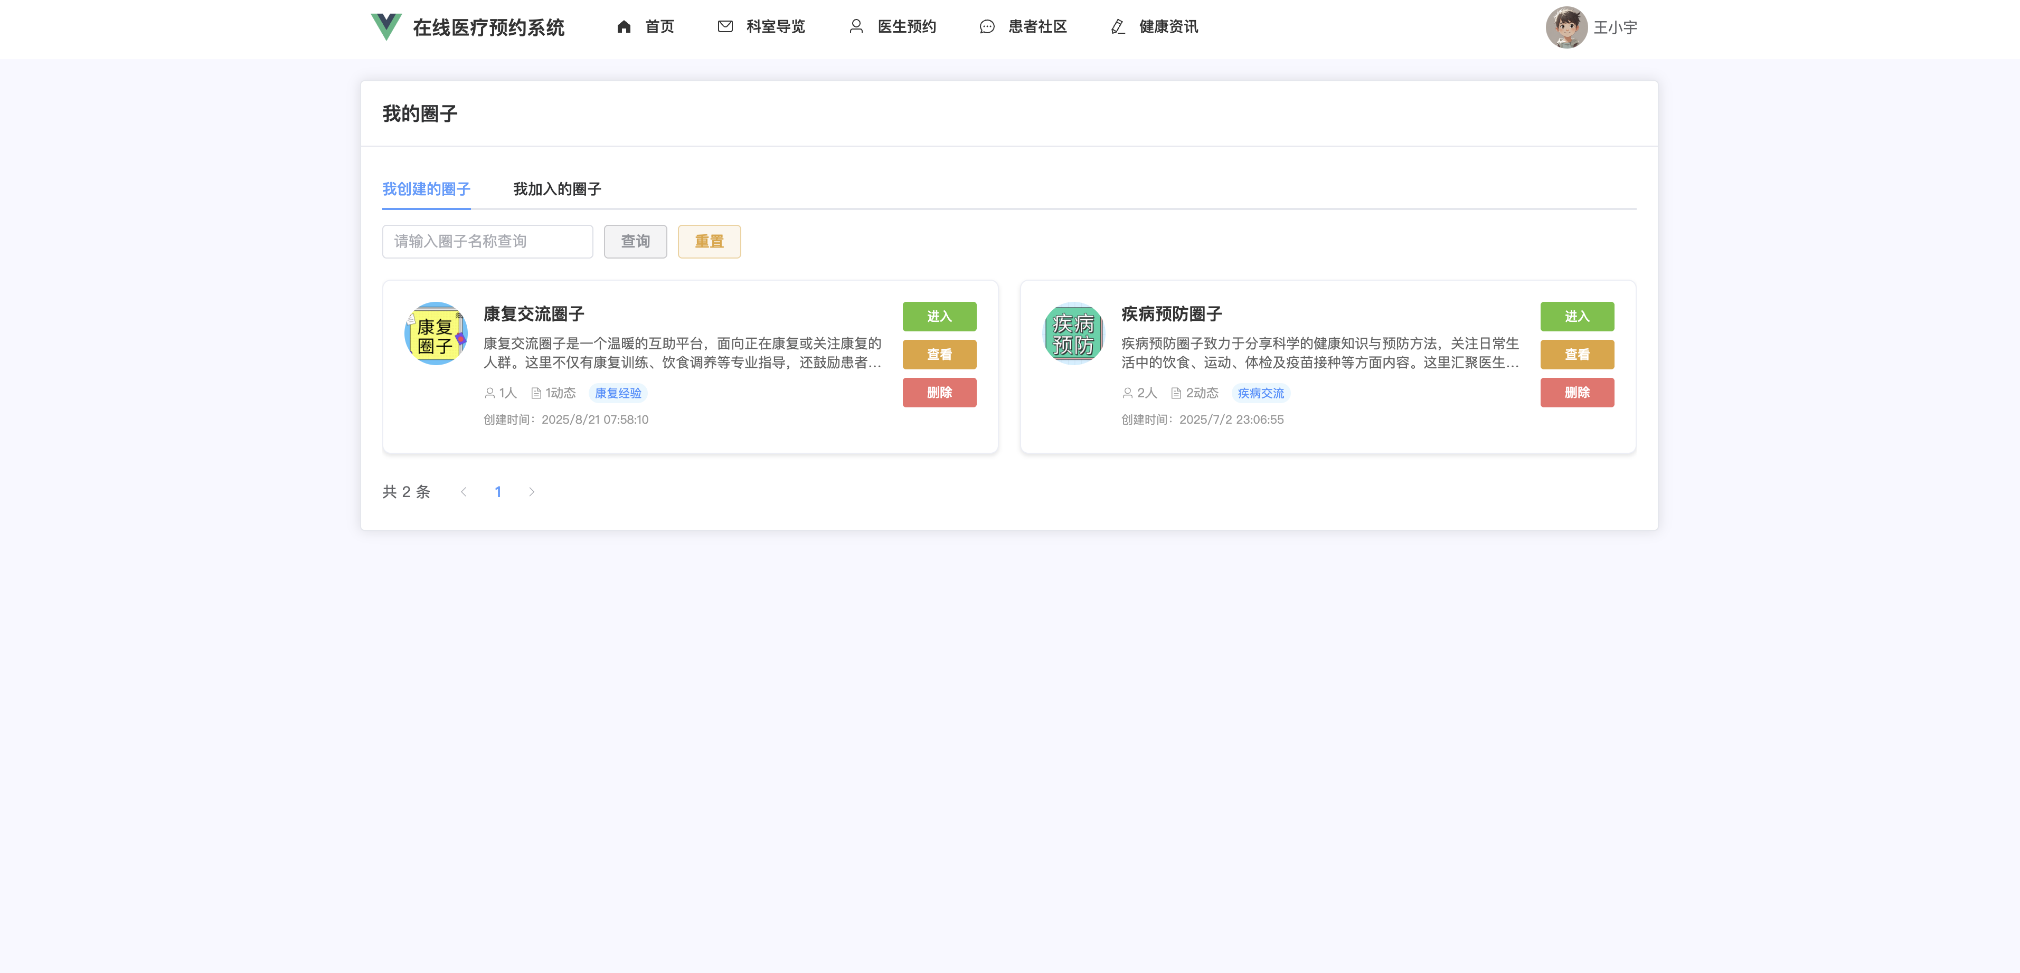Enter the 康复交流圈子 via 进入 button

point(939,317)
